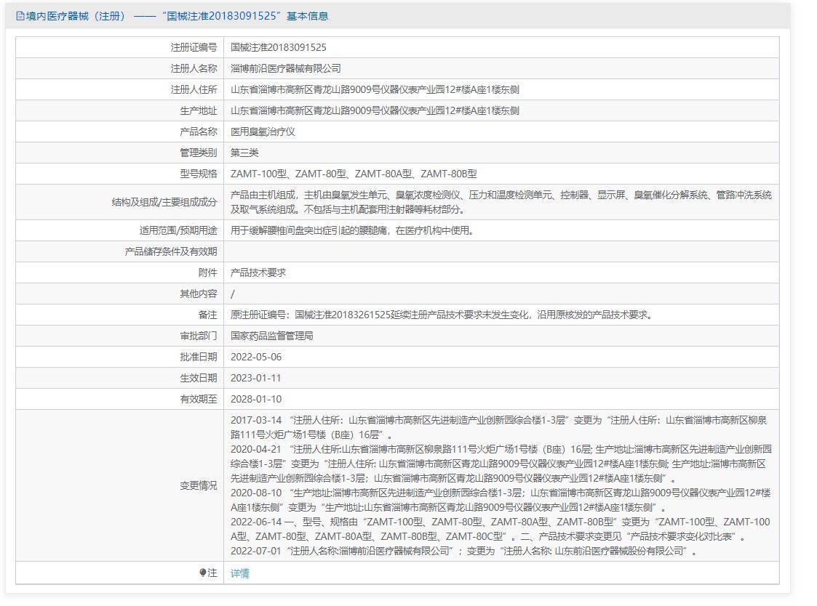
Task: Select management class 第三类
Action: point(244,153)
